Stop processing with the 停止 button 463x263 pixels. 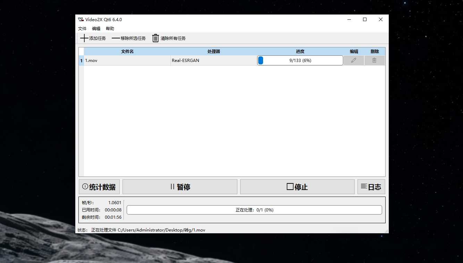tap(297, 187)
